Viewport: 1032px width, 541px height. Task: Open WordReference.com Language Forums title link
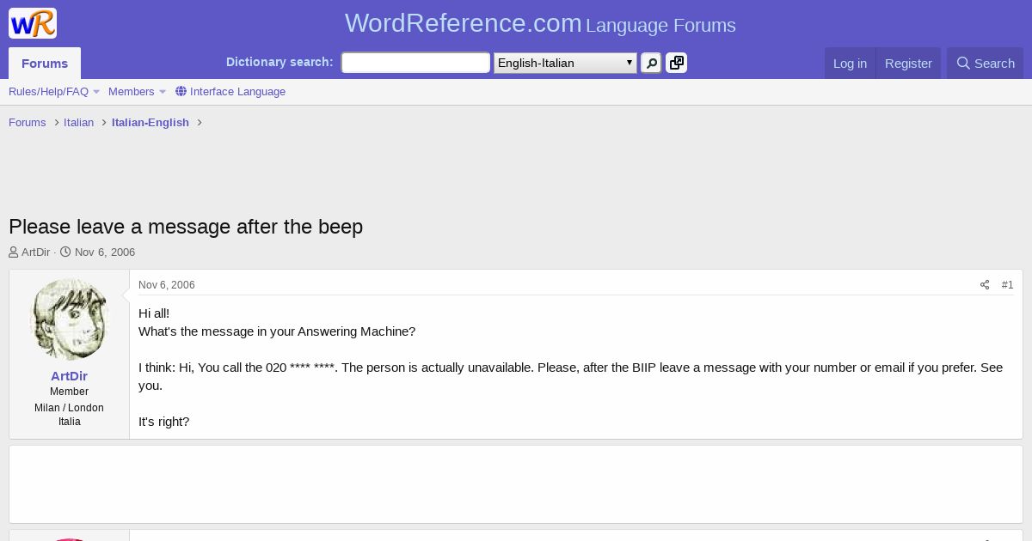[540, 23]
